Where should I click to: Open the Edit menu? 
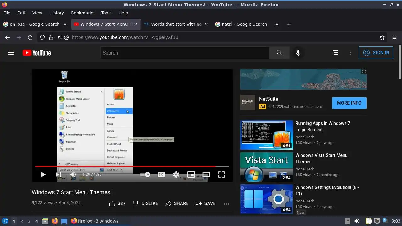[21, 13]
